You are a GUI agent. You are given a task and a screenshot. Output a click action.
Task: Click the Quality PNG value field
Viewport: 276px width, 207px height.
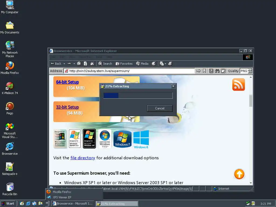coord(244,71)
